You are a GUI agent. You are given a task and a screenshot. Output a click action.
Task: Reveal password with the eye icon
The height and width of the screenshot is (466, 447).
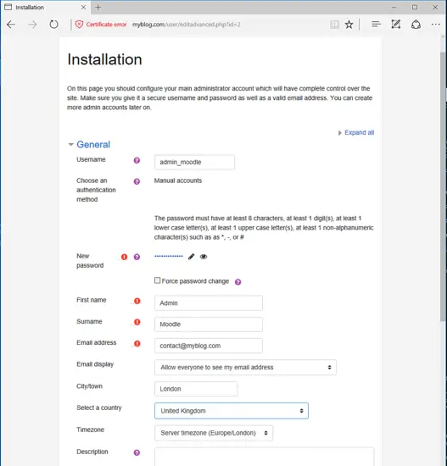(x=204, y=257)
